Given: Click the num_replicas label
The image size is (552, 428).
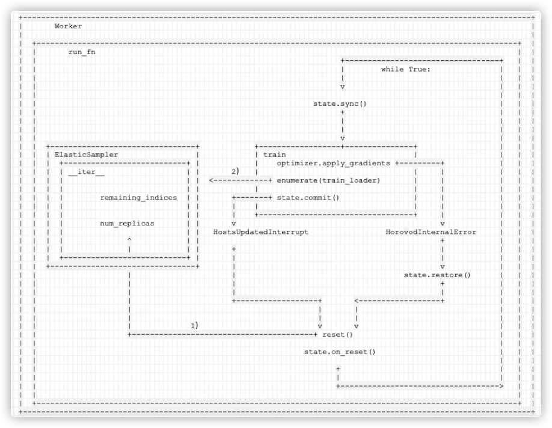Looking at the screenshot, I should 127,224.
